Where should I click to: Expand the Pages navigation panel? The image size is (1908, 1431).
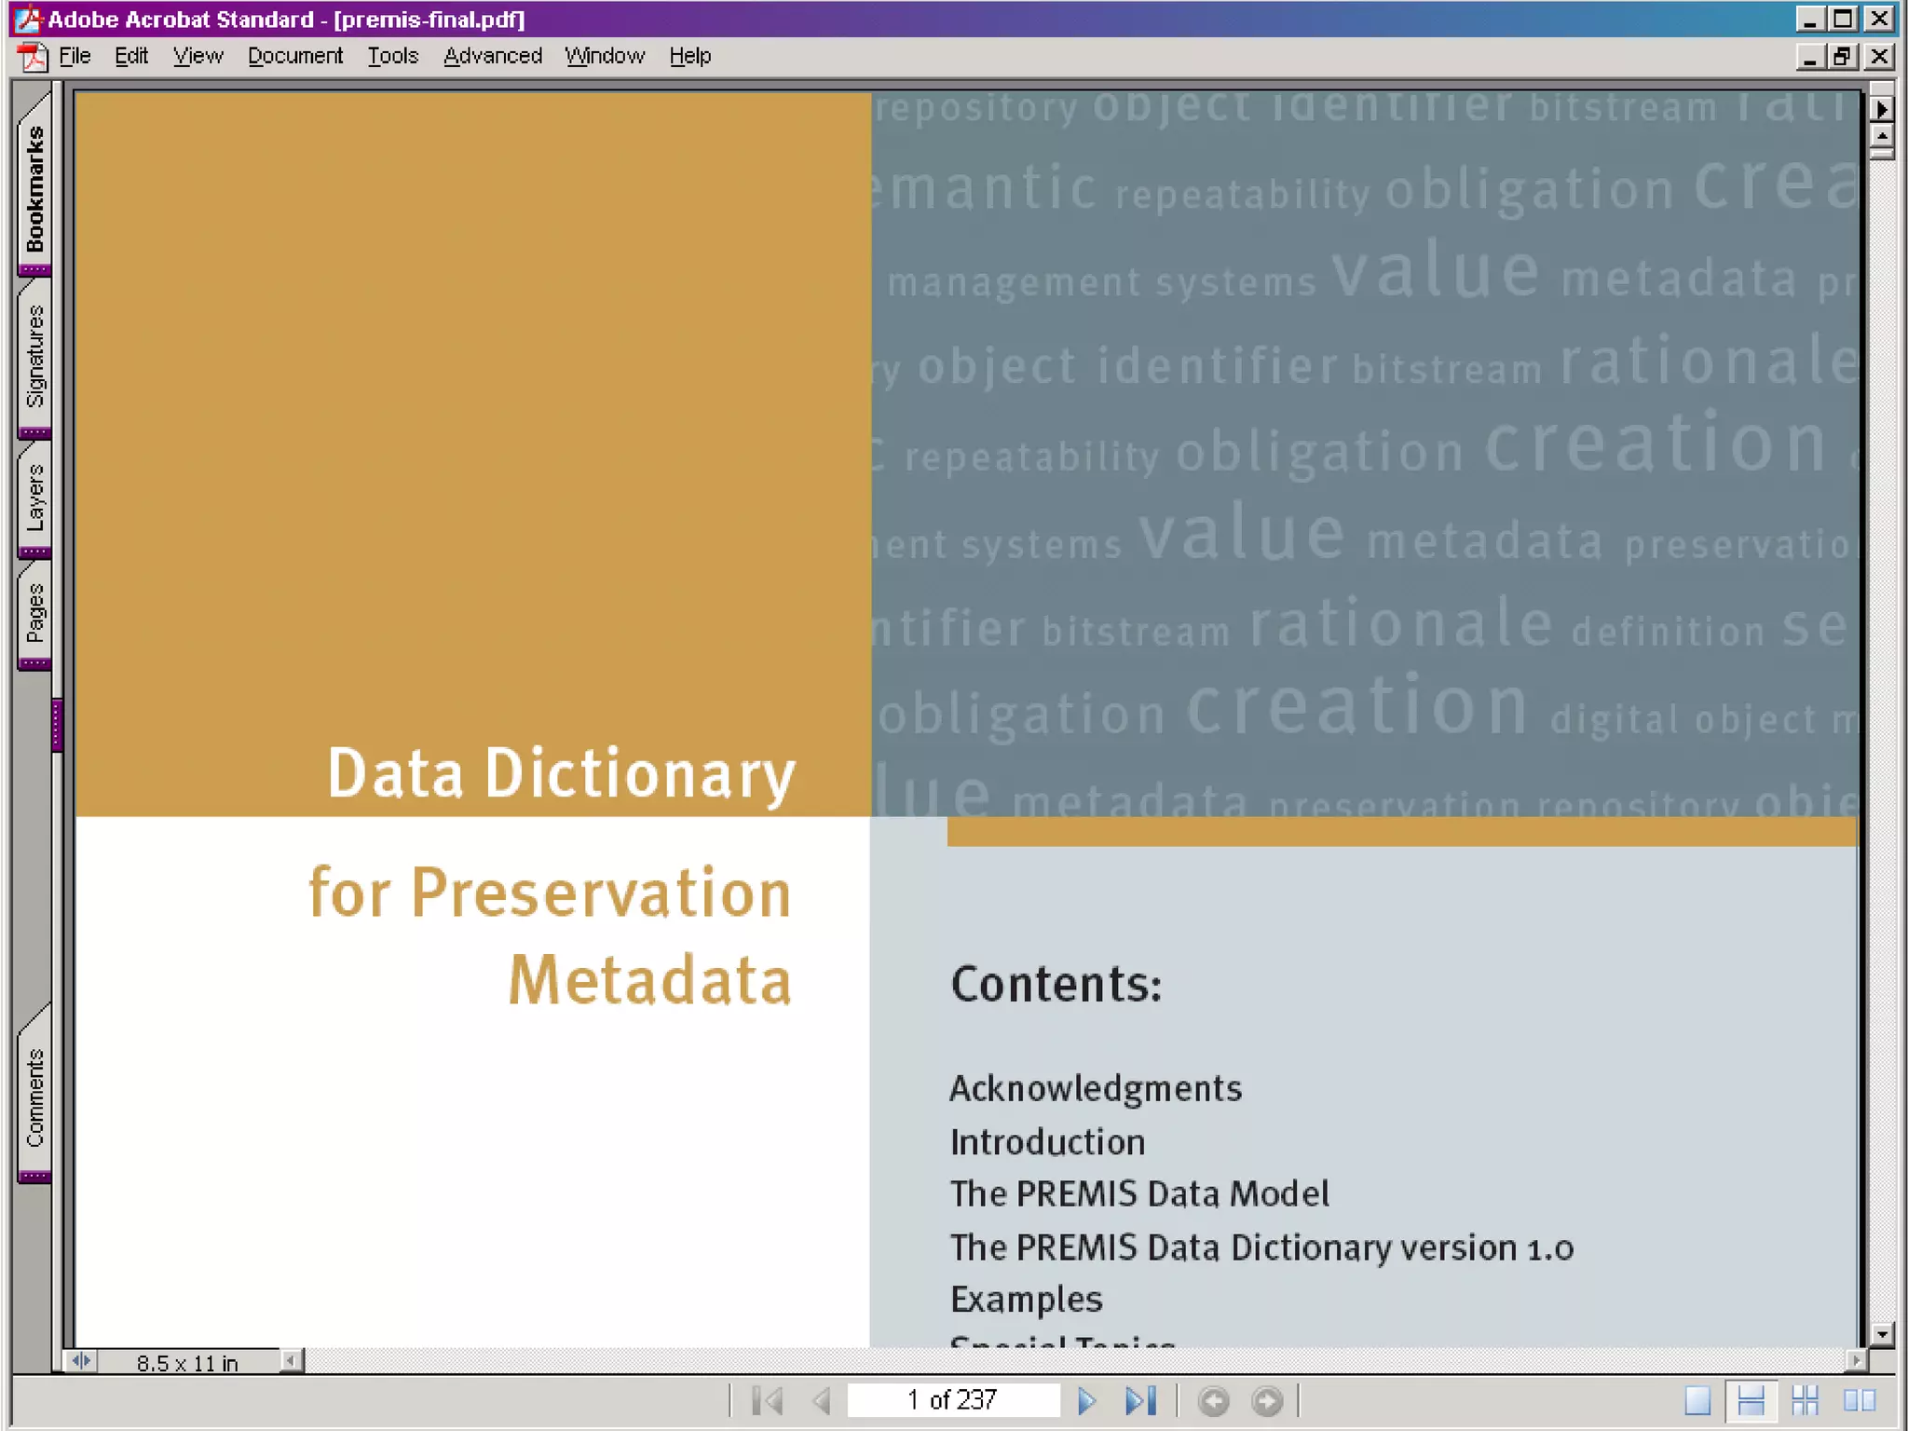[34, 612]
